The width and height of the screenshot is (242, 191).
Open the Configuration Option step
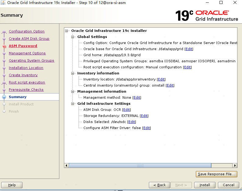[x=27, y=31]
